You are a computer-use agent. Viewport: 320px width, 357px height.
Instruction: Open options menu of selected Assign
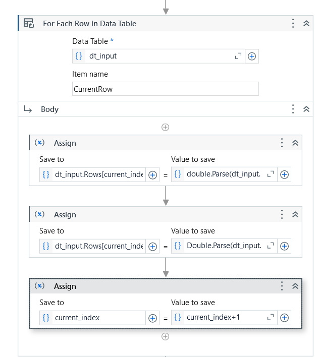pos(282,286)
